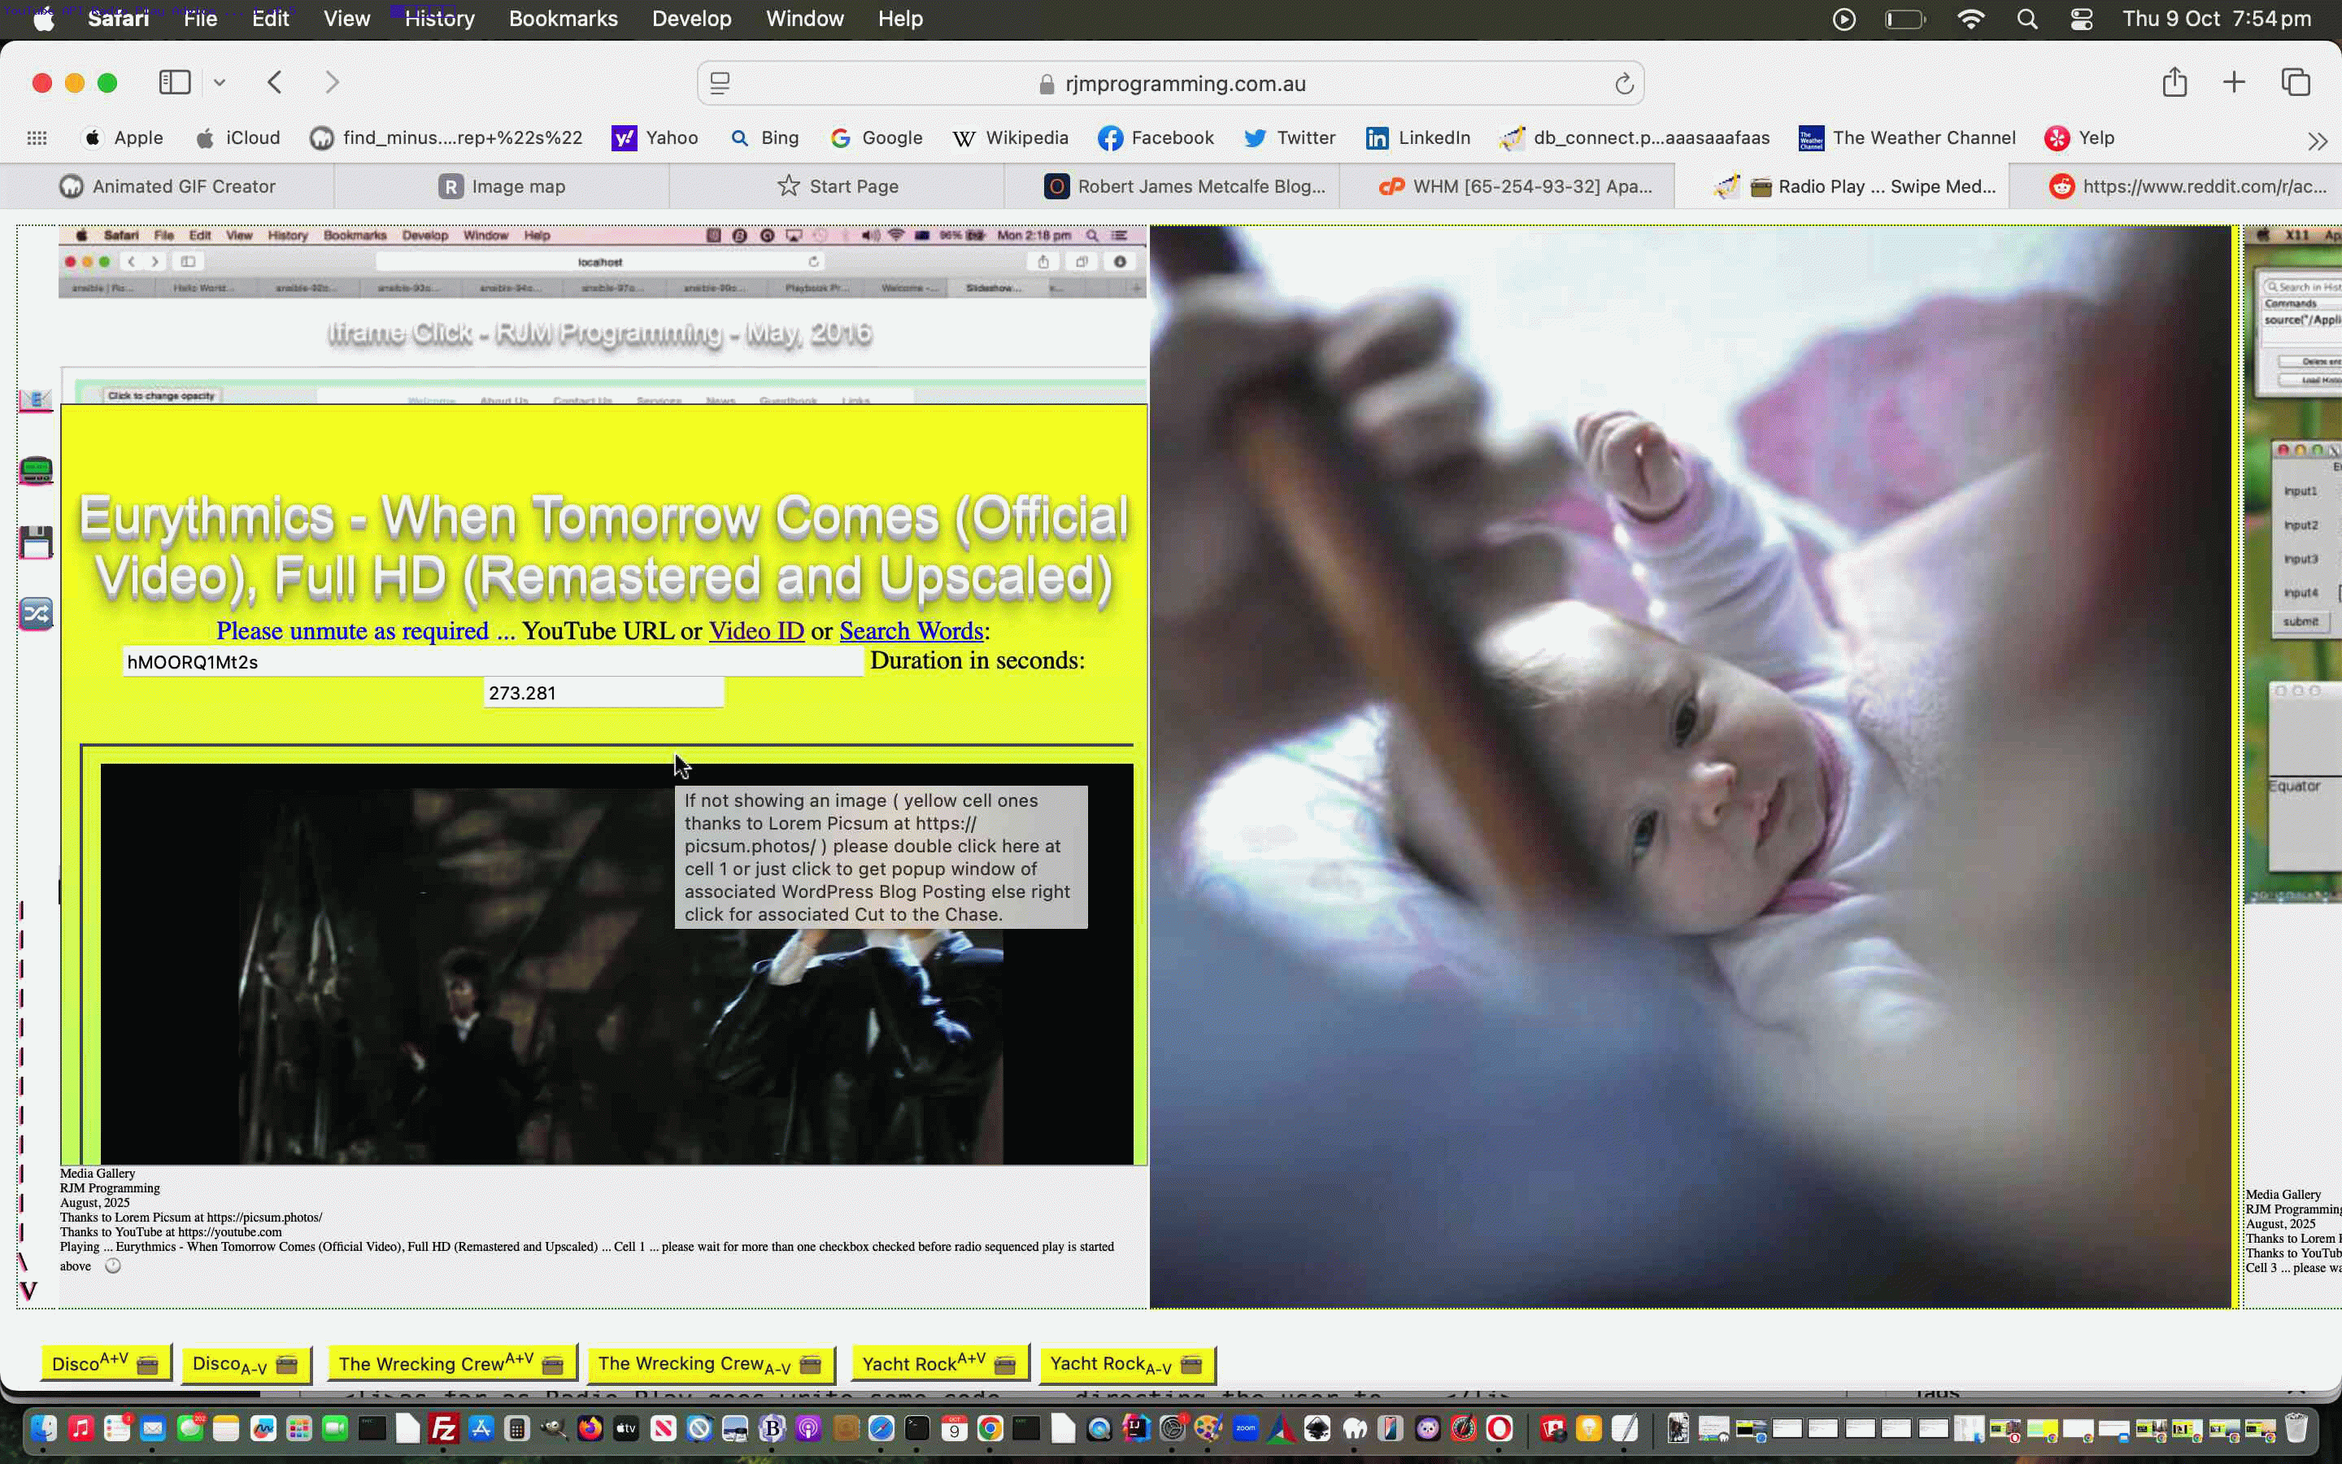Open macOS Control Center in menu bar
The height and width of the screenshot is (1464, 2342).
[2082, 19]
